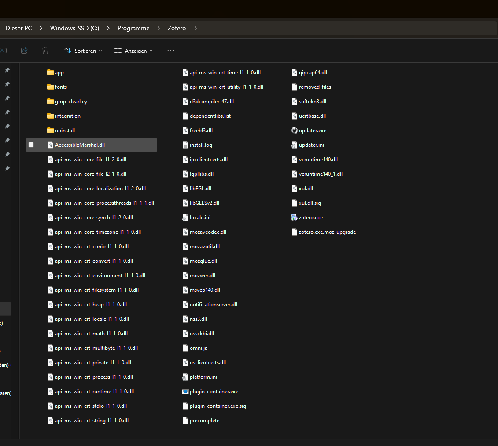Image resolution: width=498 pixels, height=446 pixels.
Task: Expand the chevron after Programme
Action: [x=159, y=28]
